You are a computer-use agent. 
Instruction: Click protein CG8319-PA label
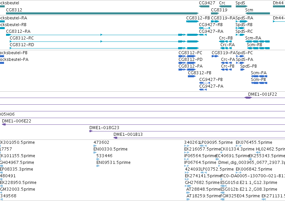(x=224, y=53)
